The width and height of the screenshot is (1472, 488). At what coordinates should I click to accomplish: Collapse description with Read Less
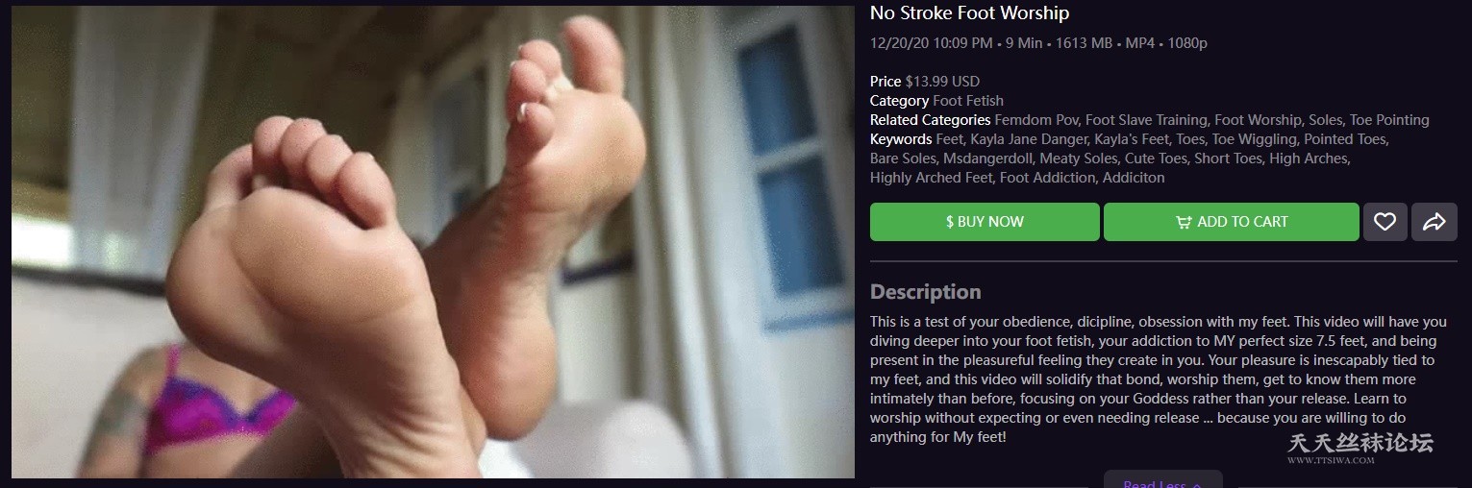click(1162, 482)
